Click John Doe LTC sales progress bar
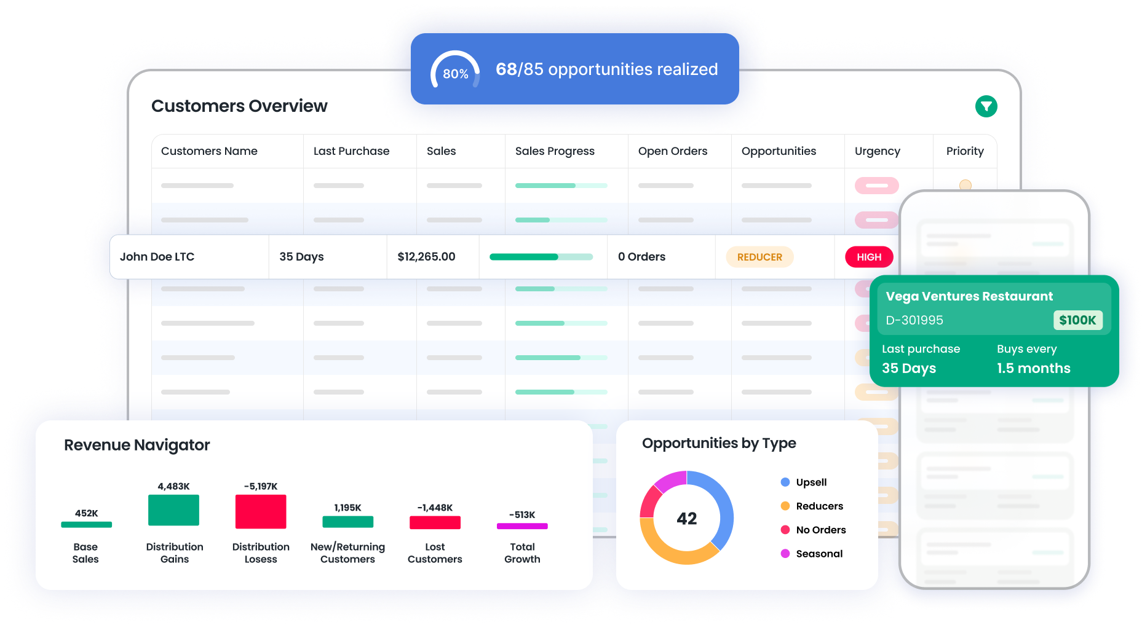The width and height of the screenshot is (1142, 625). (x=541, y=257)
